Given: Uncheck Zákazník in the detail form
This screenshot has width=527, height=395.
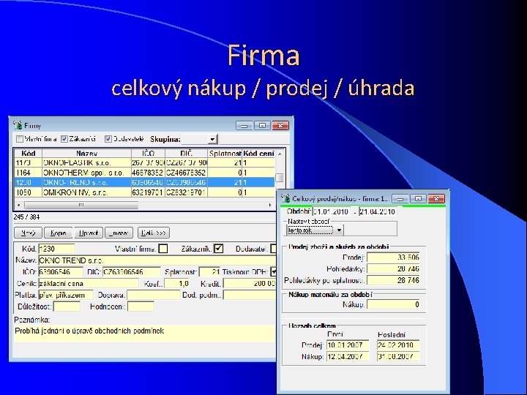Looking at the screenshot, I should coord(219,249).
